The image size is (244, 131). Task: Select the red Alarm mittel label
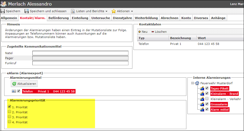pos(220,110)
